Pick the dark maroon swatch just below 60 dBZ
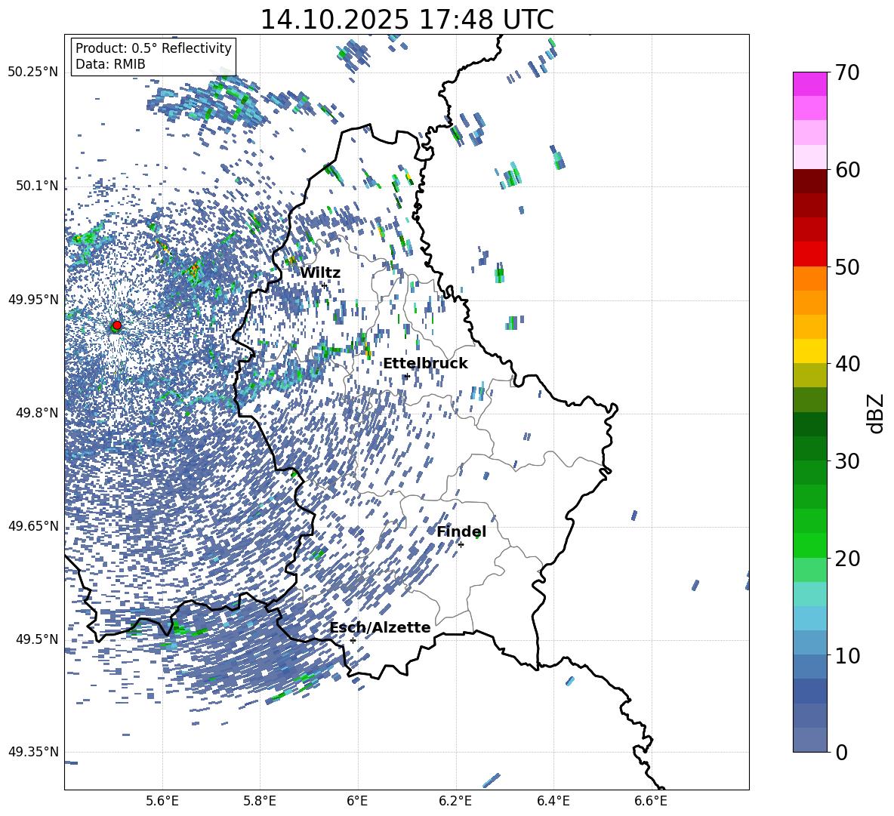Screen dimensions: 894x816 (810, 181)
